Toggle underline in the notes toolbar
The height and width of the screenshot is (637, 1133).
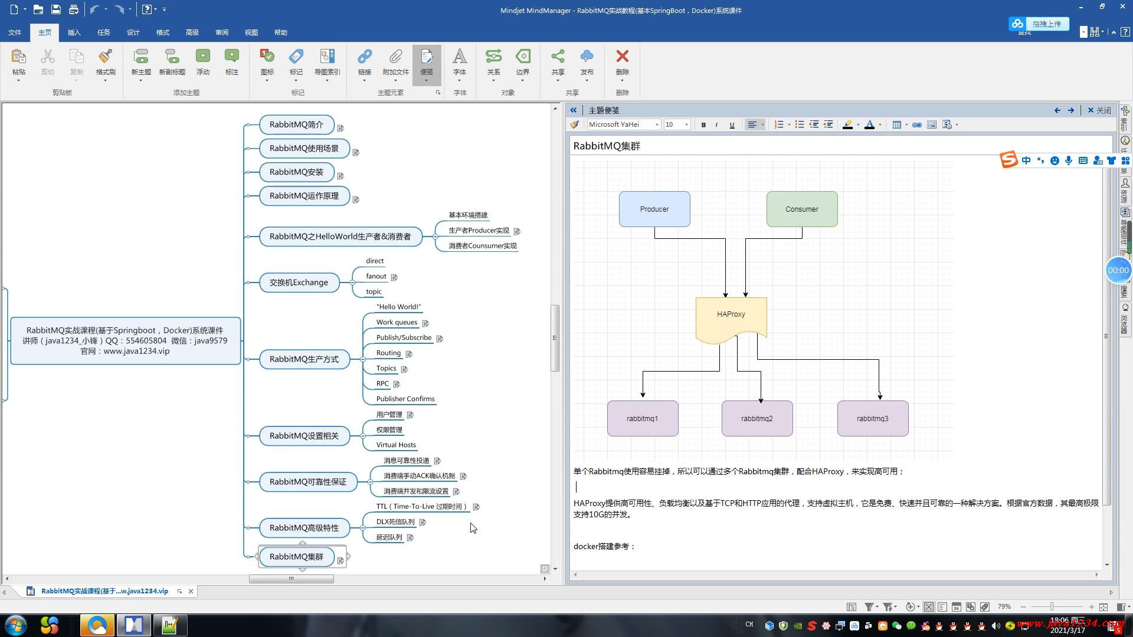732,124
